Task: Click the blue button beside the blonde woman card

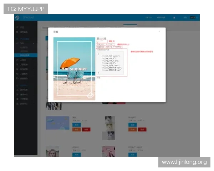Action: (76, 155)
